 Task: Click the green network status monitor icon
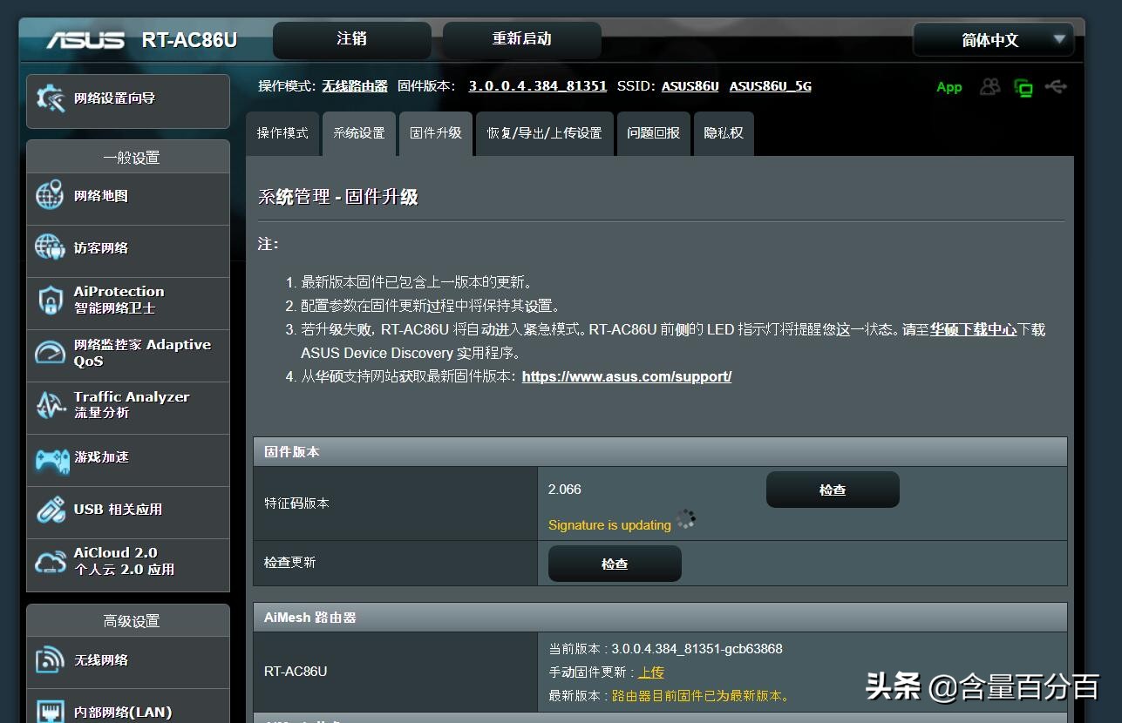(x=1023, y=87)
